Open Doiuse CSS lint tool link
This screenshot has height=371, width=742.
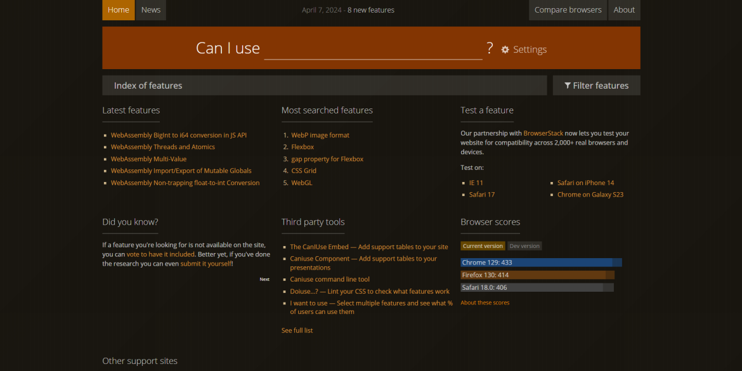pyautogui.click(x=370, y=292)
